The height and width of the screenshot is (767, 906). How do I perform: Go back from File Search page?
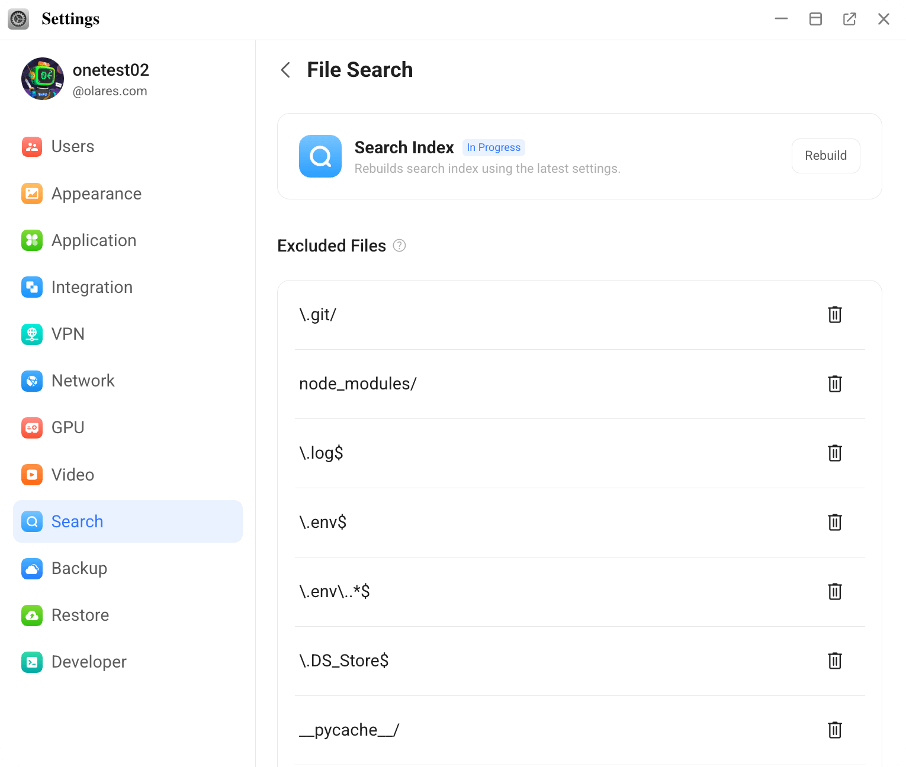click(285, 70)
